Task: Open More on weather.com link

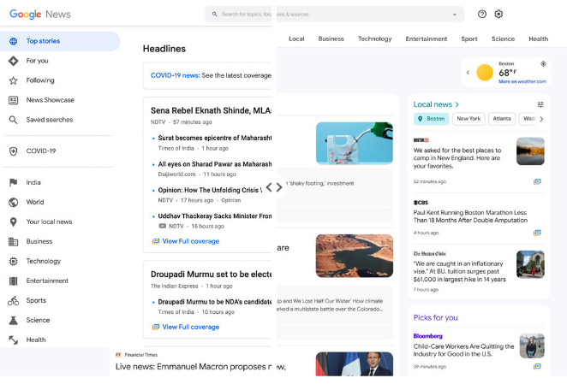Action: point(522,81)
